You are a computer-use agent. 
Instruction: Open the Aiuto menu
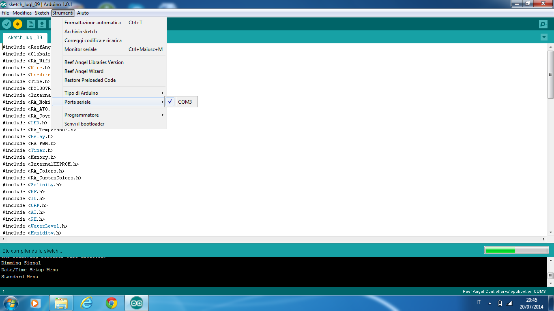coord(83,13)
